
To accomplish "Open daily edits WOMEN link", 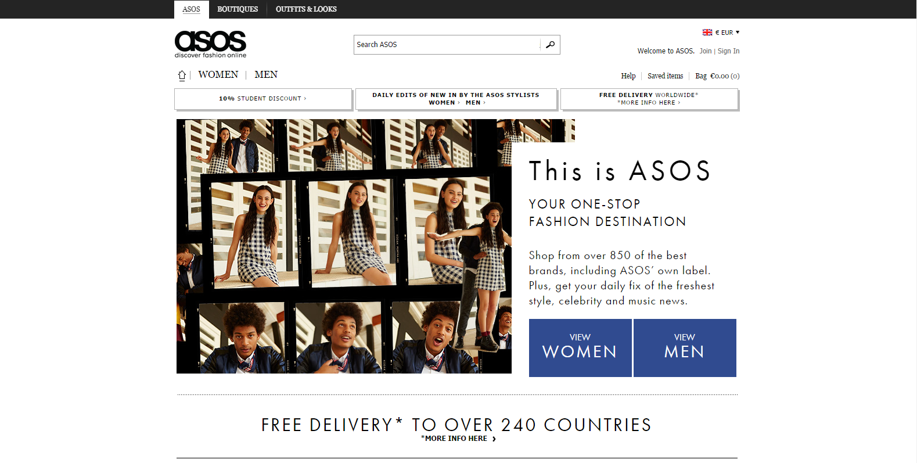I will click(x=444, y=103).
